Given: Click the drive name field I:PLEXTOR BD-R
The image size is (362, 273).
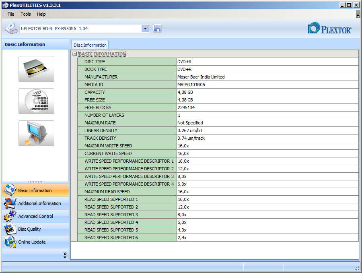Looking at the screenshot, I should pyautogui.click(x=80, y=29).
